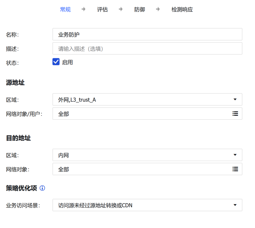255x228 pixels.
Task: Click the 名称 field containing 业务防护
Action: [x=147, y=34]
